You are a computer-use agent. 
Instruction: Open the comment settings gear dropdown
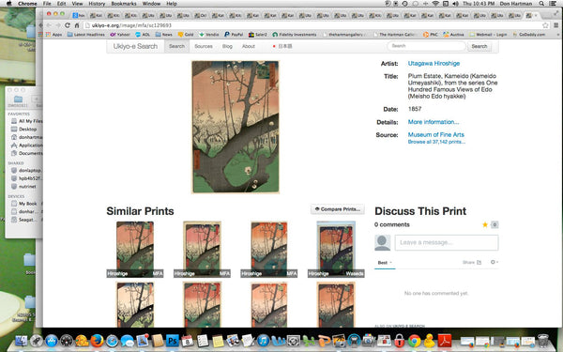495,262
